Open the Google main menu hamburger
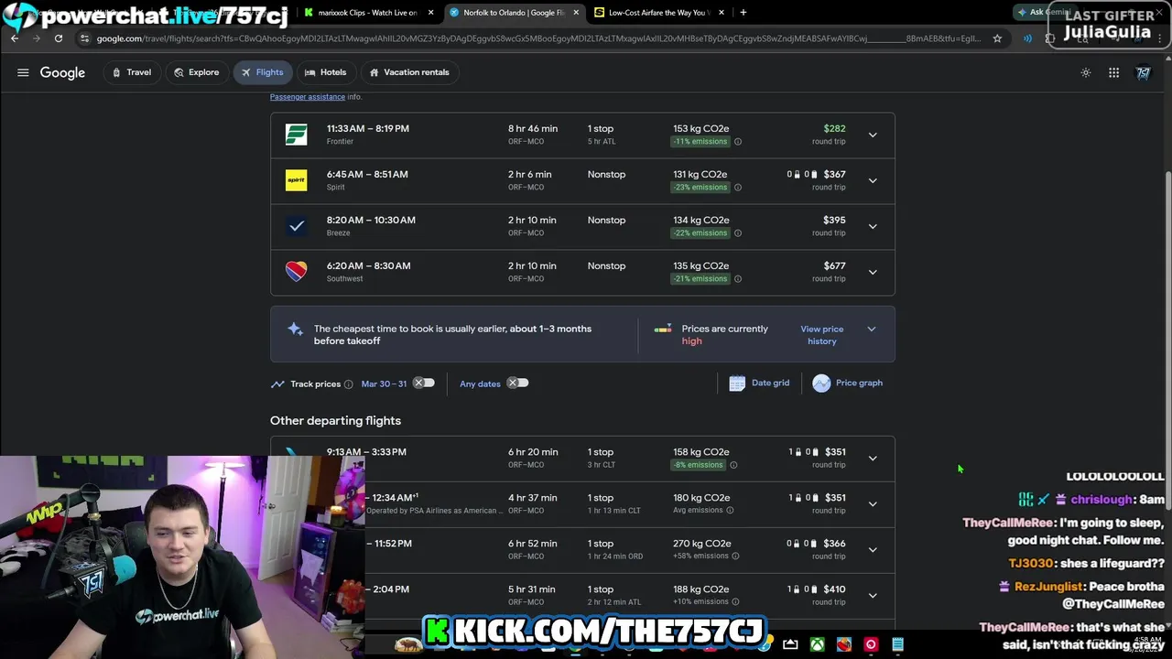 pyautogui.click(x=23, y=72)
